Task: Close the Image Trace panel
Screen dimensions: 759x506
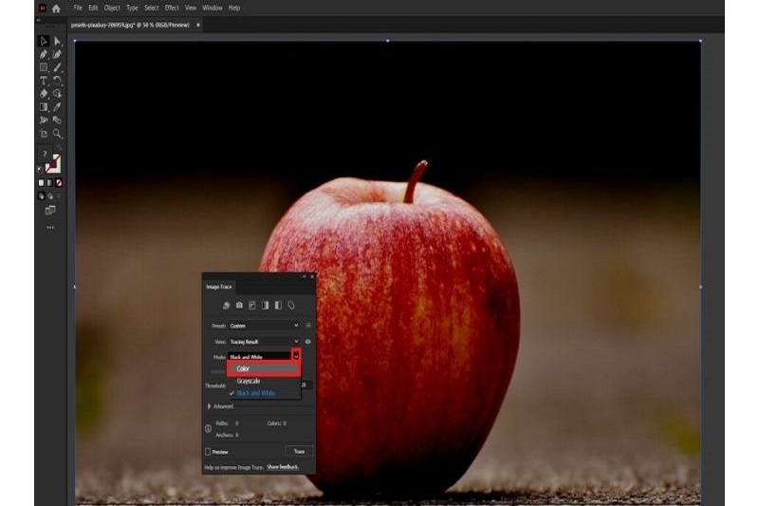Action: point(312,276)
